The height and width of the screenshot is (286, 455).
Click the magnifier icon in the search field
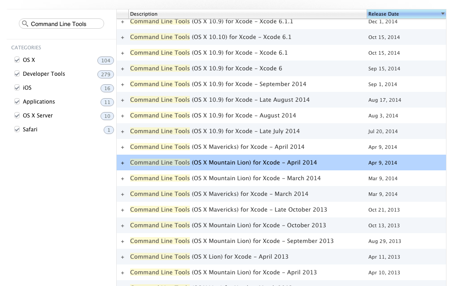25,23
